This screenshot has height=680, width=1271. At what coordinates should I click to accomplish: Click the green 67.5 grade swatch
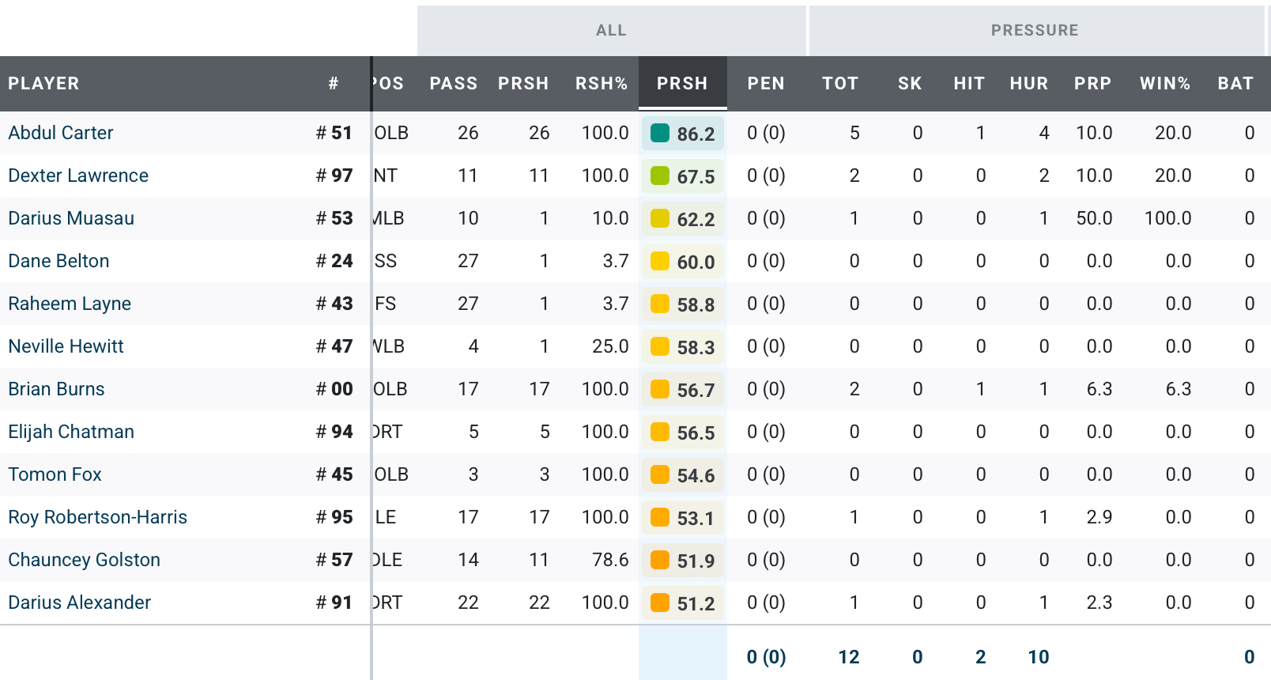pos(660,176)
